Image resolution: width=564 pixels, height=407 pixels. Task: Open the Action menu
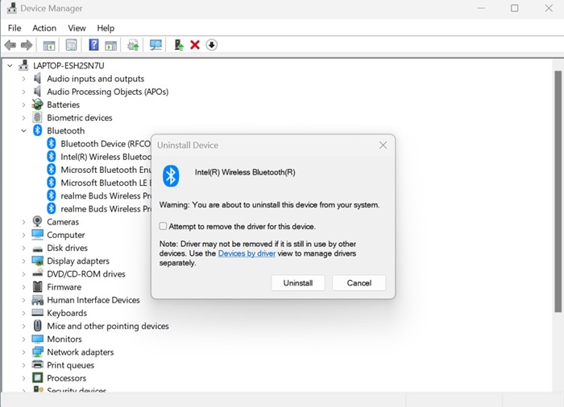click(44, 28)
